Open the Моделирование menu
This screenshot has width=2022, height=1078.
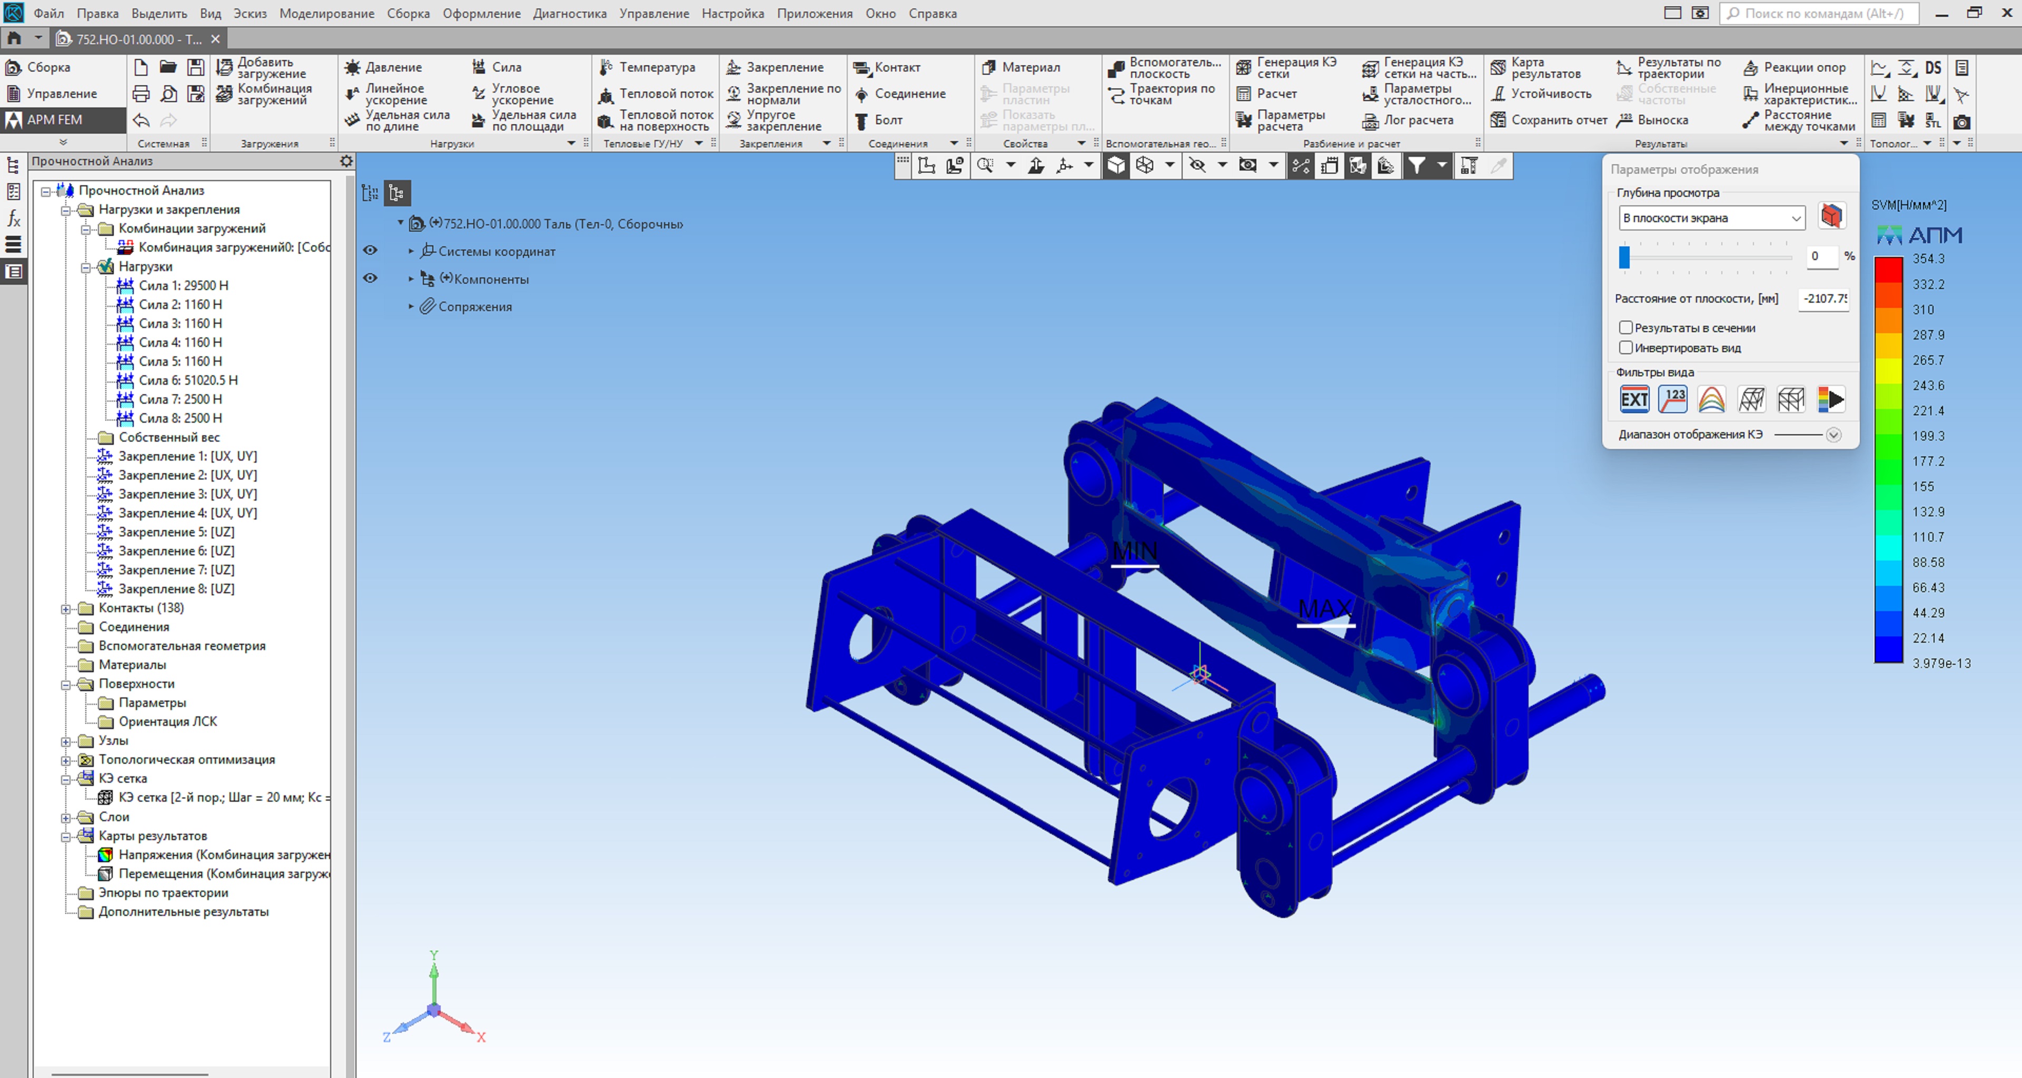coord(326,13)
